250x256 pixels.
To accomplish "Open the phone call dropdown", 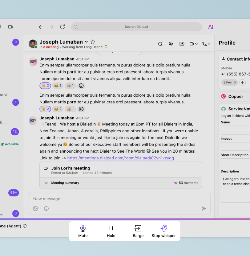I will pyautogui.click(x=206, y=44).
